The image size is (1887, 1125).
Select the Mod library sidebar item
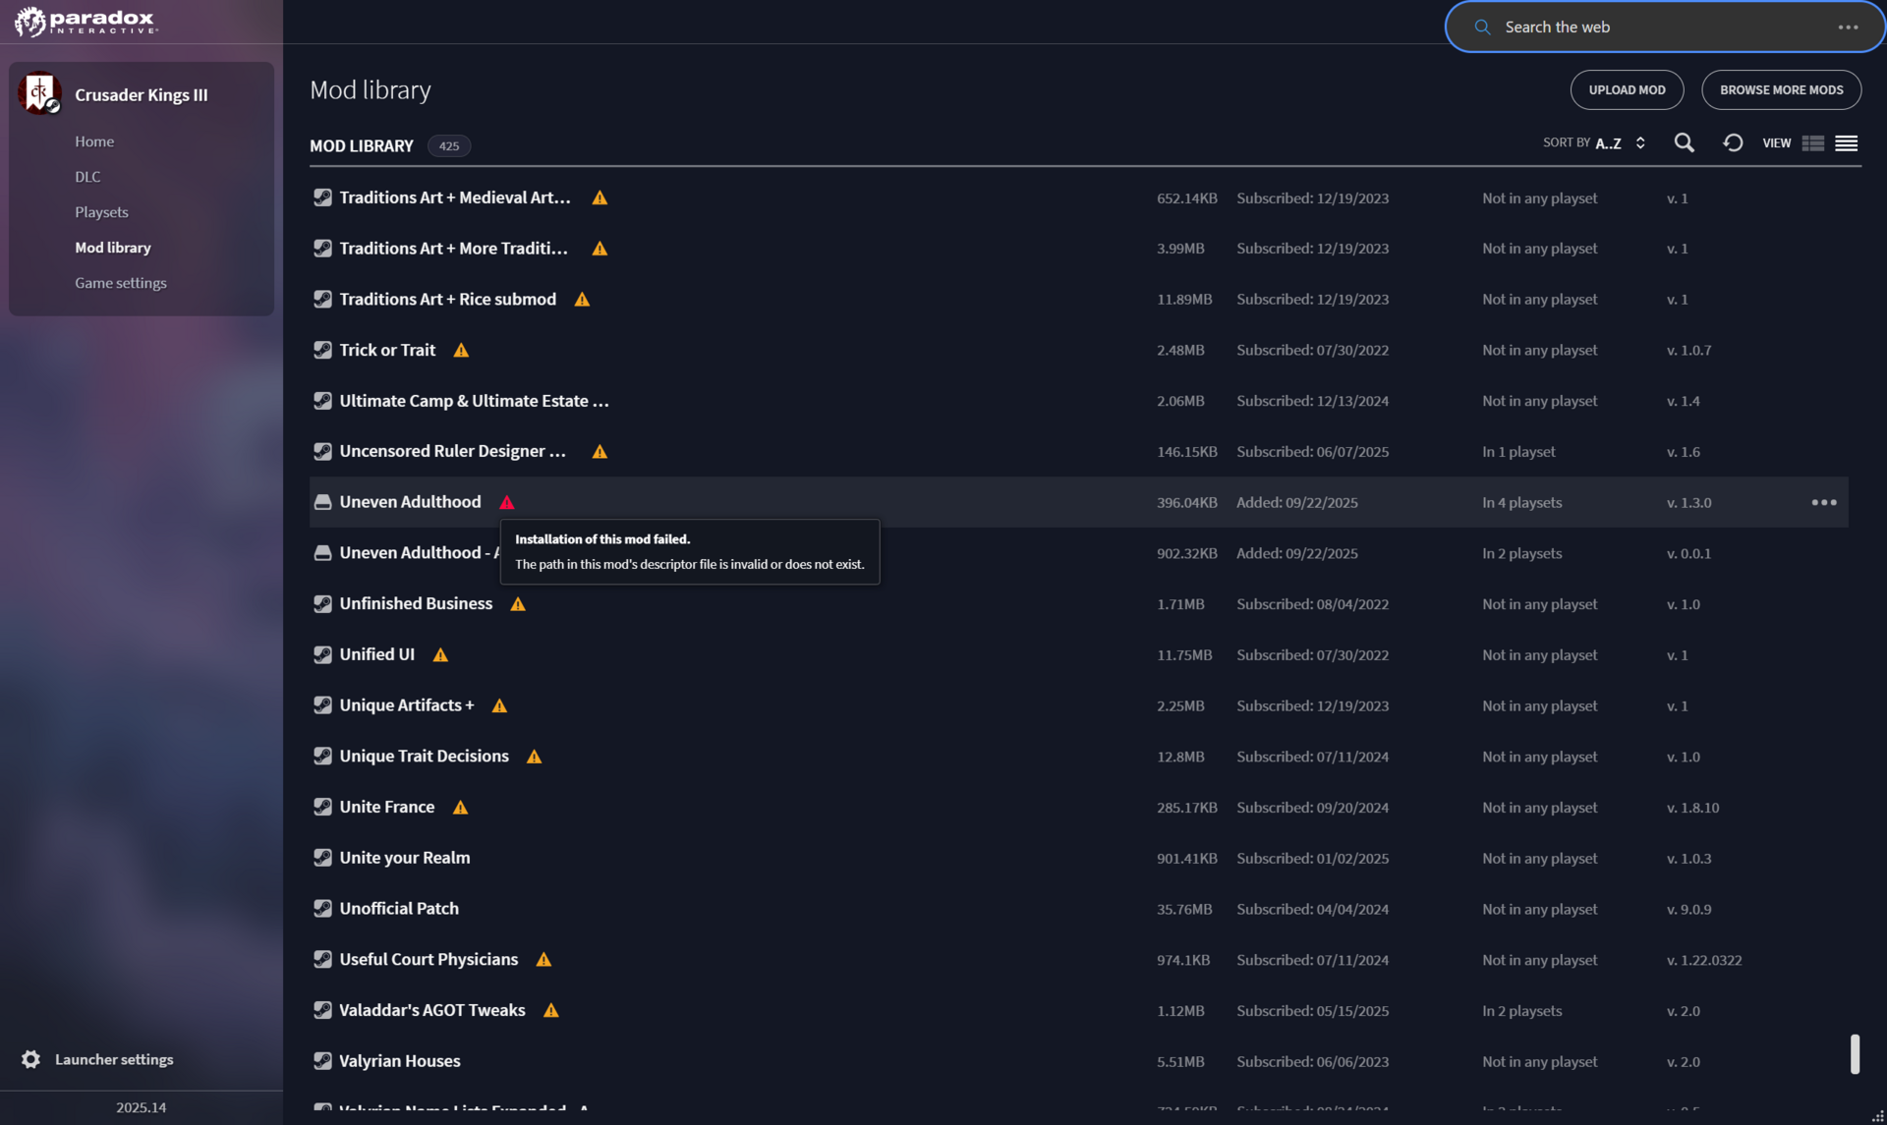point(113,248)
